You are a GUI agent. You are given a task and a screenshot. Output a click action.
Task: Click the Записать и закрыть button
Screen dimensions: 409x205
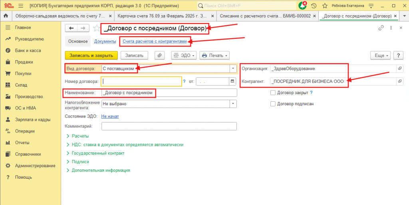coord(91,55)
